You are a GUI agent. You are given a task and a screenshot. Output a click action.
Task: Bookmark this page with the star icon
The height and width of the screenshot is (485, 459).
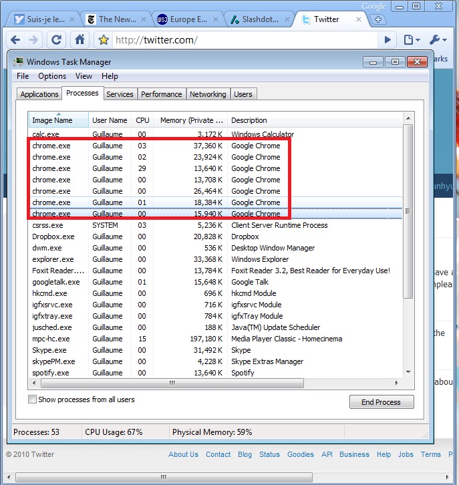coord(104,40)
